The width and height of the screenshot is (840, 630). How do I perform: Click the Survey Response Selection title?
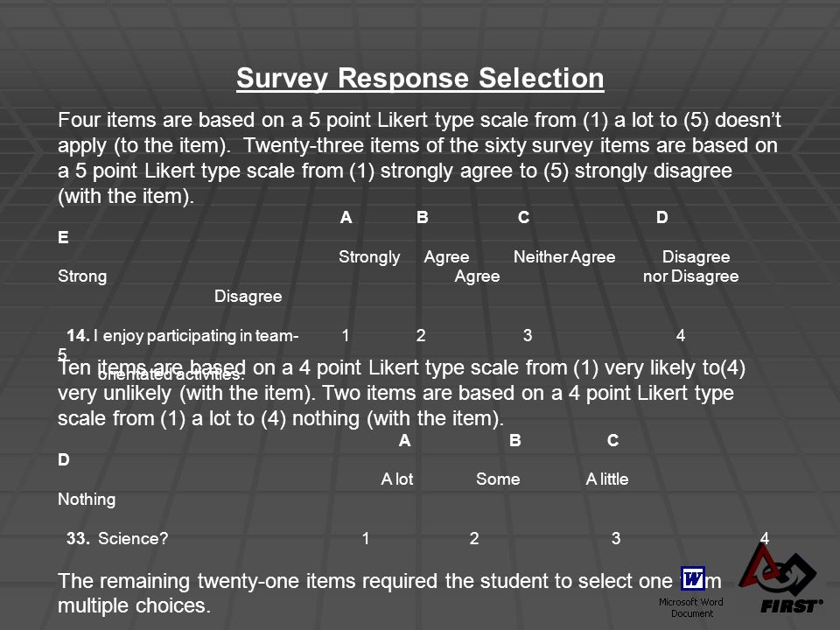[x=420, y=78]
